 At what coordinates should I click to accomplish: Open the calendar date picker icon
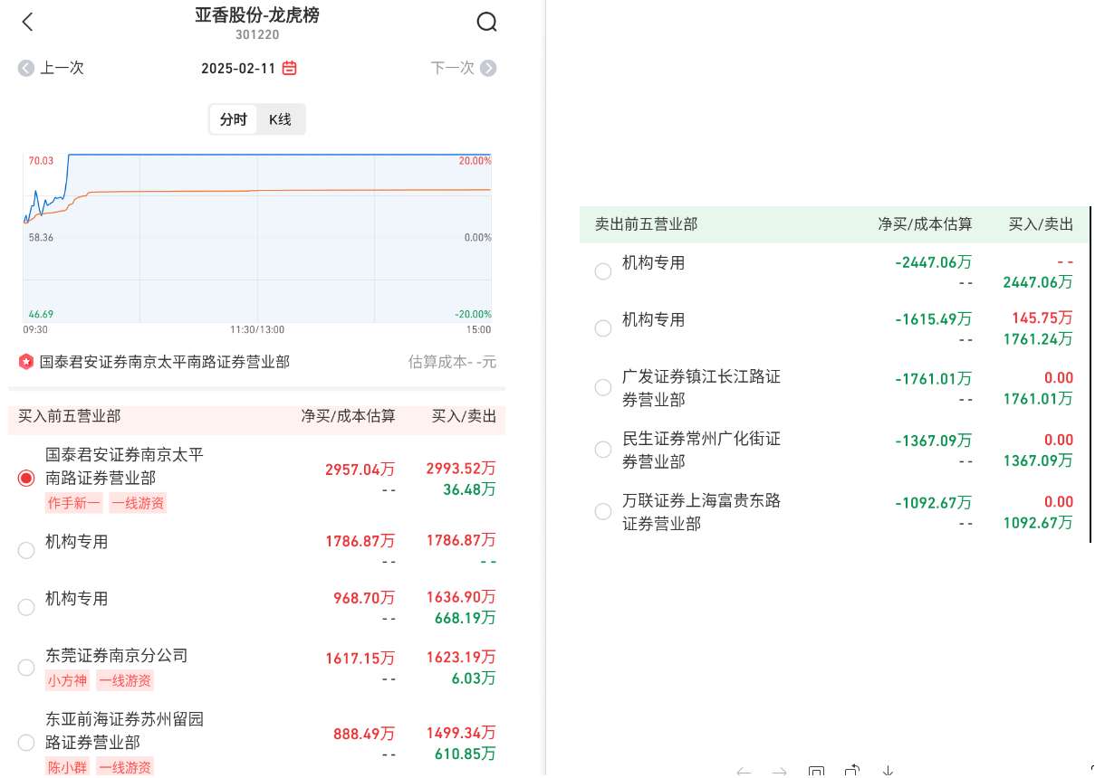click(290, 68)
